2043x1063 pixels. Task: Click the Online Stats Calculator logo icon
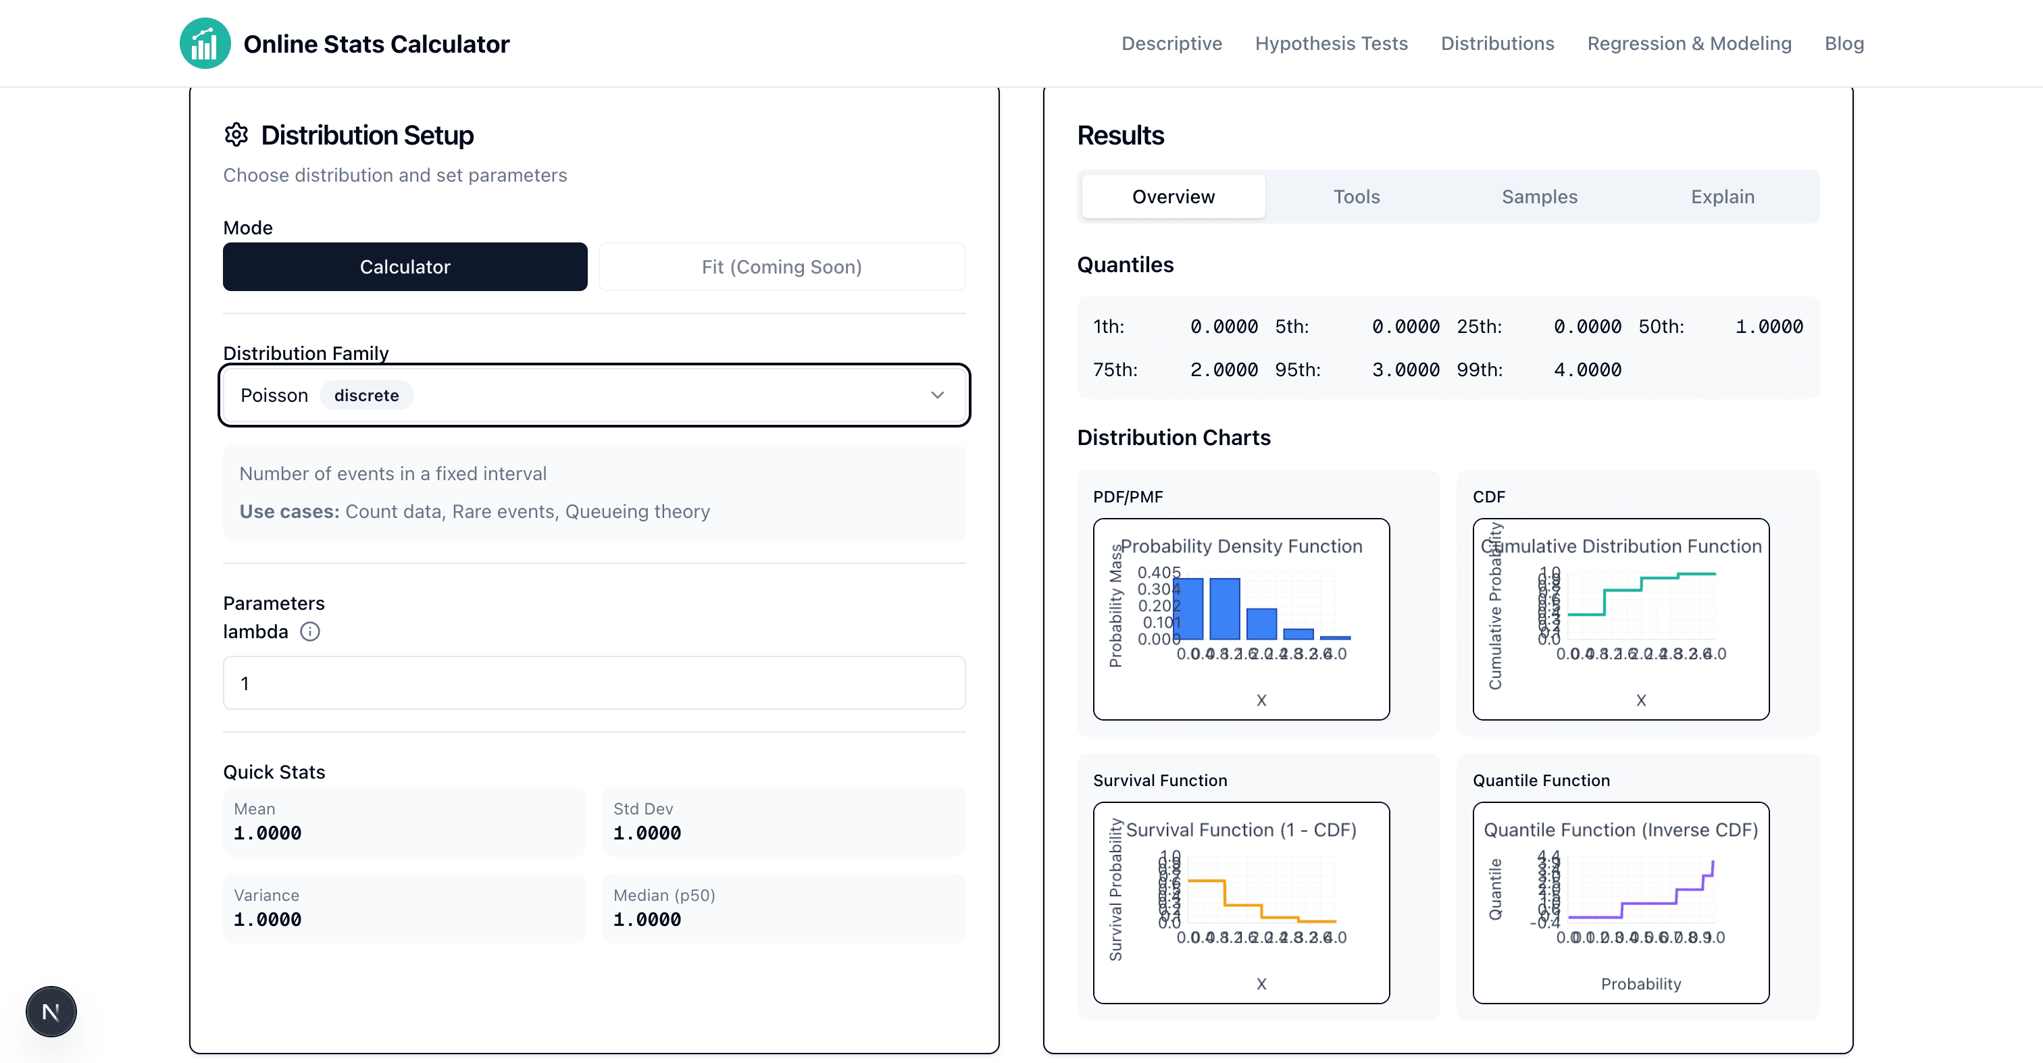click(x=205, y=44)
